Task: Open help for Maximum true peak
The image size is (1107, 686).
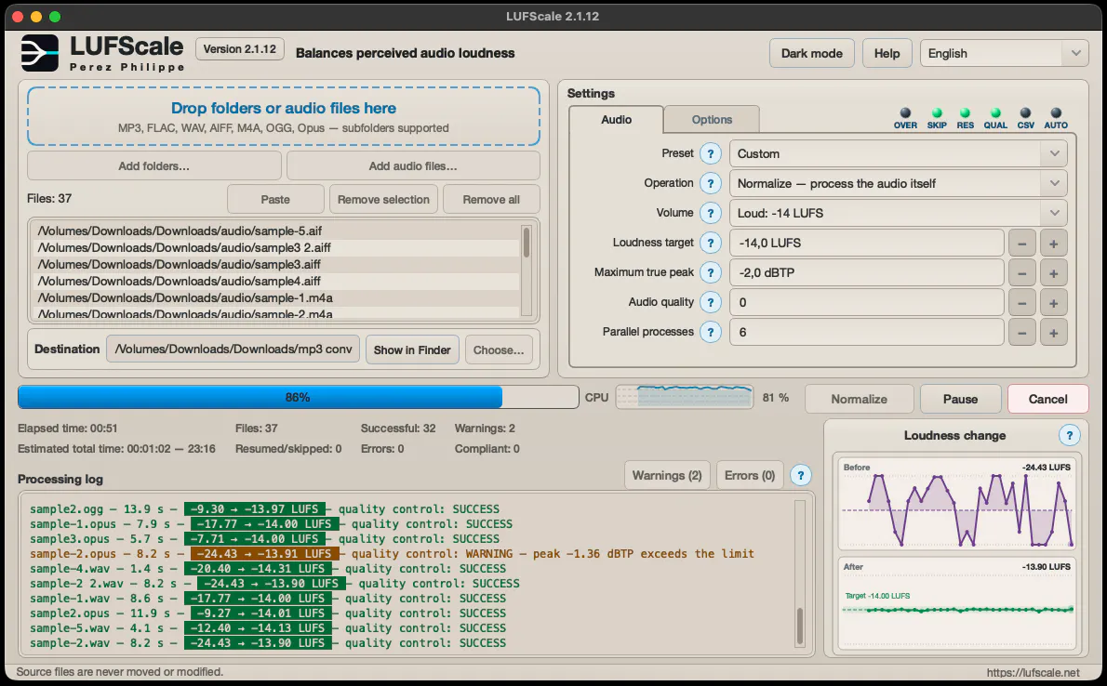Action: point(710,272)
